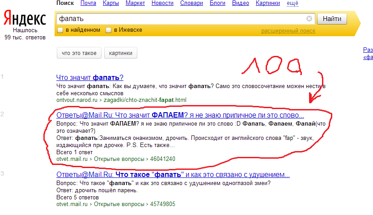Viewport: 373px width, 215px height.
Task: Click the ontvout.narod.ru domain link
Action: (77, 100)
